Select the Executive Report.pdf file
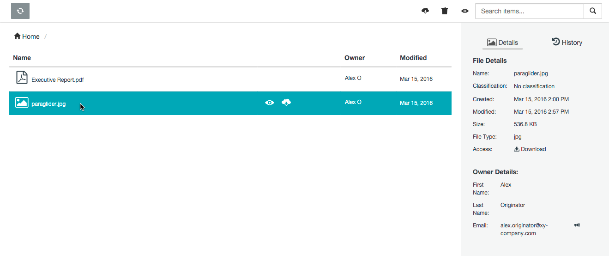609x256 pixels. 58,80
